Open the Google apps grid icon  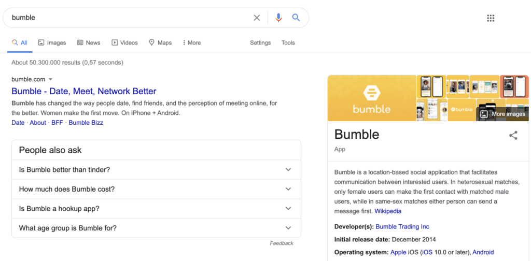pyautogui.click(x=491, y=18)
